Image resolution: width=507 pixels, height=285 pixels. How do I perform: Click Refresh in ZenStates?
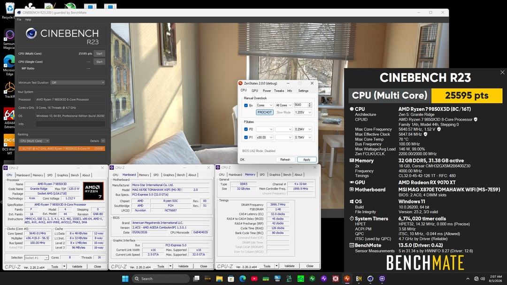tap(285, 160)
